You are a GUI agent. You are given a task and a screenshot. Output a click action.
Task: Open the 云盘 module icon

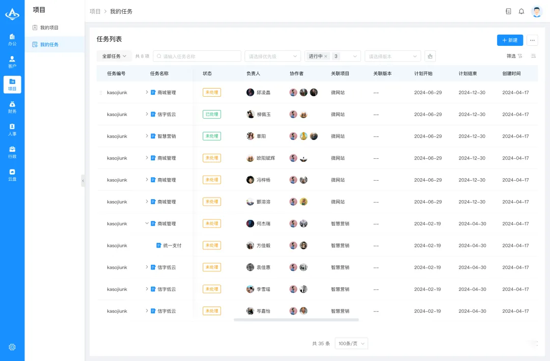[12, 175]
